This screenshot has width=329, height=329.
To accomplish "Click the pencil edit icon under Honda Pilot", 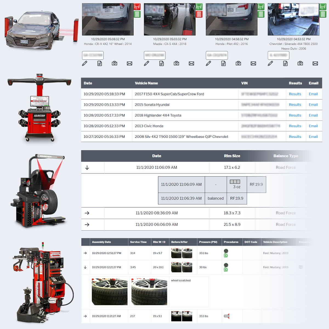I will coord(209,63).
